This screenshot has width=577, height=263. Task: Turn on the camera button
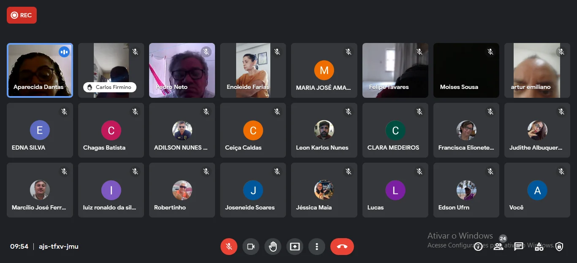(x=251, y=247)
